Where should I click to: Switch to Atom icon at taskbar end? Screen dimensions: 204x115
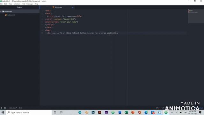166,112
